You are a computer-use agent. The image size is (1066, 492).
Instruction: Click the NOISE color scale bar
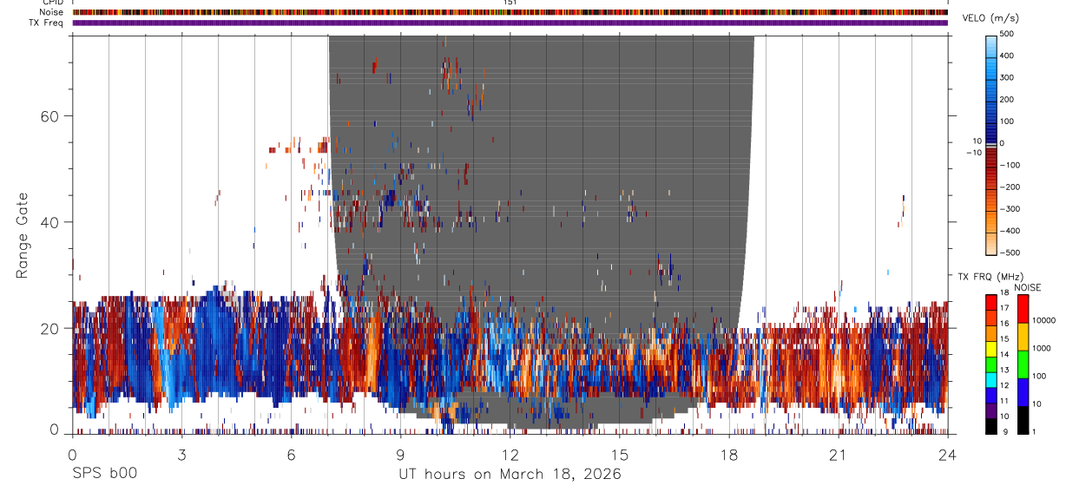(x=1023, y=364)
